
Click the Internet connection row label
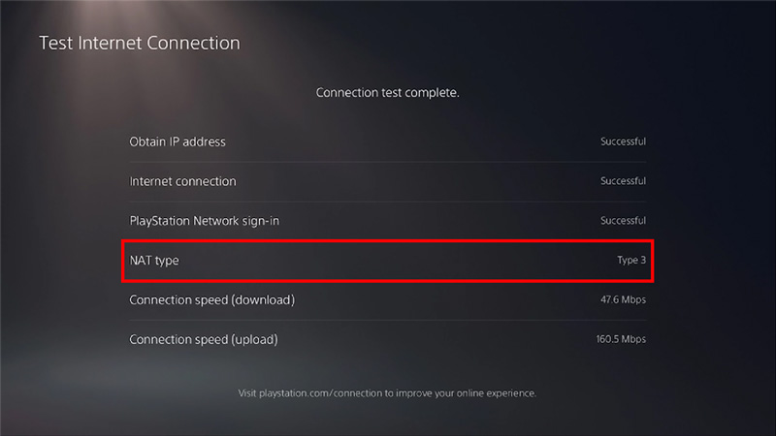[x=182, y=181]
